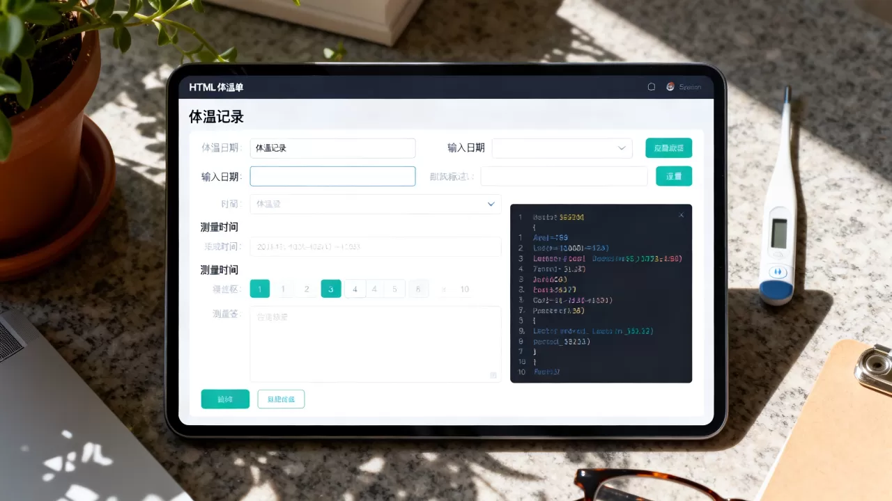Open the notification bell icon in header
Image resolution: width=892 pixels, height=501 pixels.
pos(652,87)
